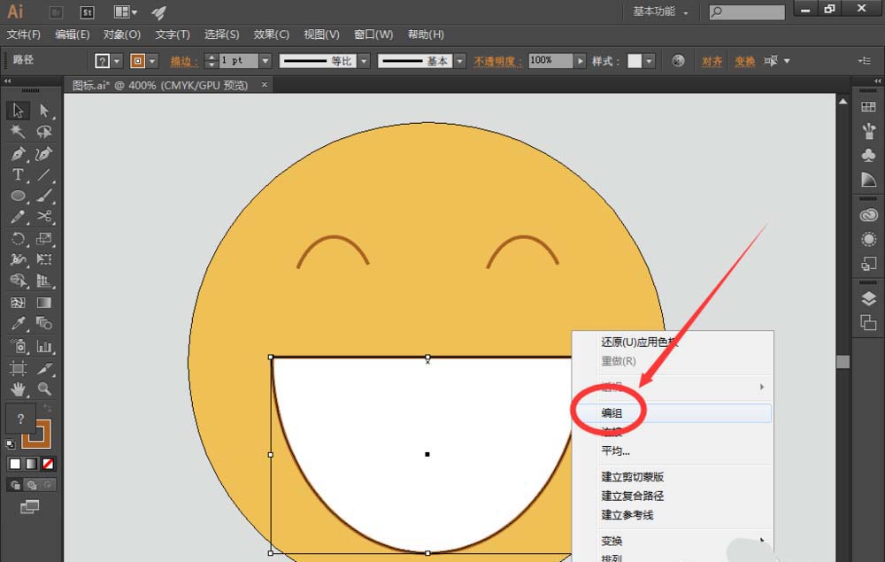Screen dimensions: 885x562
Task: Open the Swatches panel
Action: click(869, 106)
